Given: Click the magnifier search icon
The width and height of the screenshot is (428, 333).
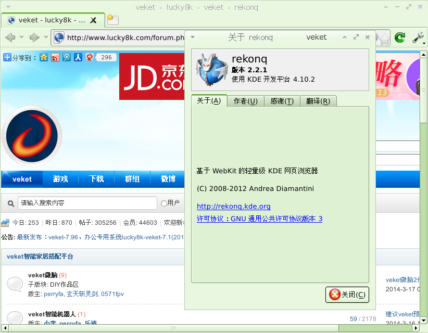Looking at the screenshot, I should point(11,203).
